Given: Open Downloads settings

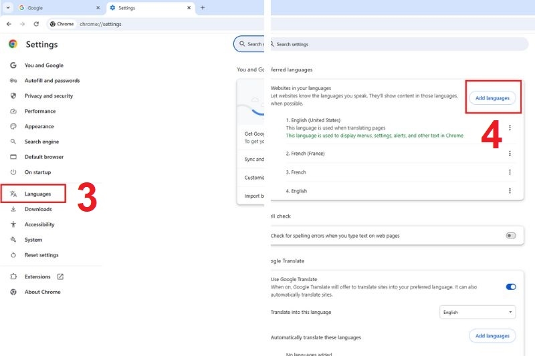Looking at the screenshot, I should [x=38, y=209].
